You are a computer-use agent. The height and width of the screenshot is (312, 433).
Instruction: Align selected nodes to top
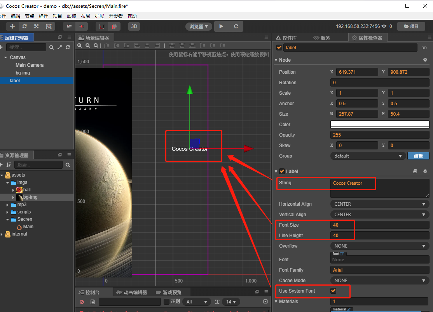(107, 45)
